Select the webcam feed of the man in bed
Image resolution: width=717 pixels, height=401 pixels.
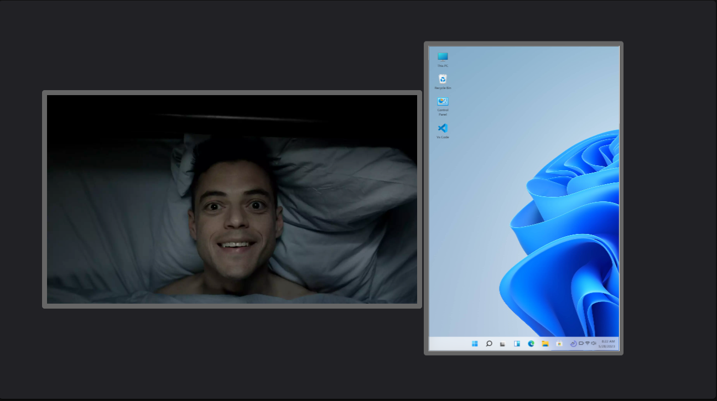(232, 199)
